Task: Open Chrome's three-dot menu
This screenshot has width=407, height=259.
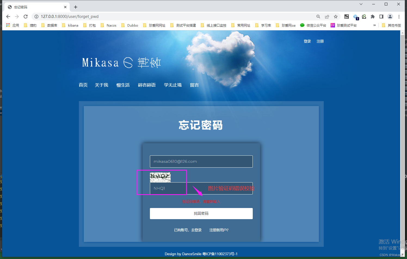Action: pos(399,17)
